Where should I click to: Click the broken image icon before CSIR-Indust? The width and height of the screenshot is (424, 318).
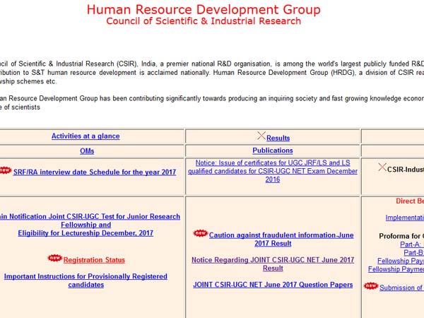click(382, 167)
